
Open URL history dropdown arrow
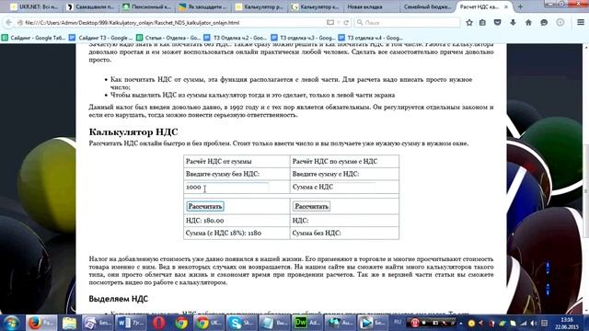(339, 22)
